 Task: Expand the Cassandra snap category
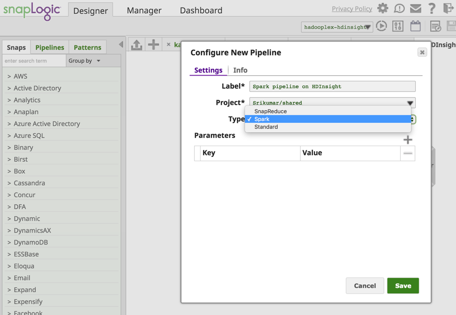point(61,183)
